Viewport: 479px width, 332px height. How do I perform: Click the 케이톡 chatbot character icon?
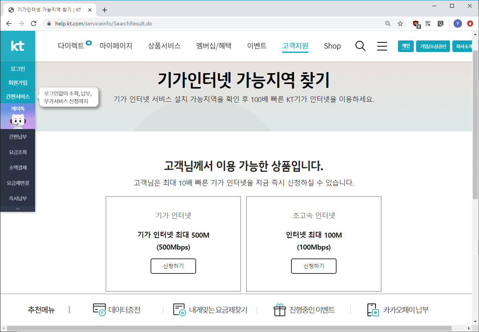[x=17, y=121]
